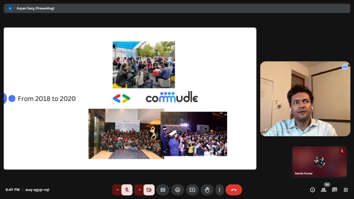The image size is (354, 199).
Task: Open the chat panel icon
Action: click(x=334, y=190)
